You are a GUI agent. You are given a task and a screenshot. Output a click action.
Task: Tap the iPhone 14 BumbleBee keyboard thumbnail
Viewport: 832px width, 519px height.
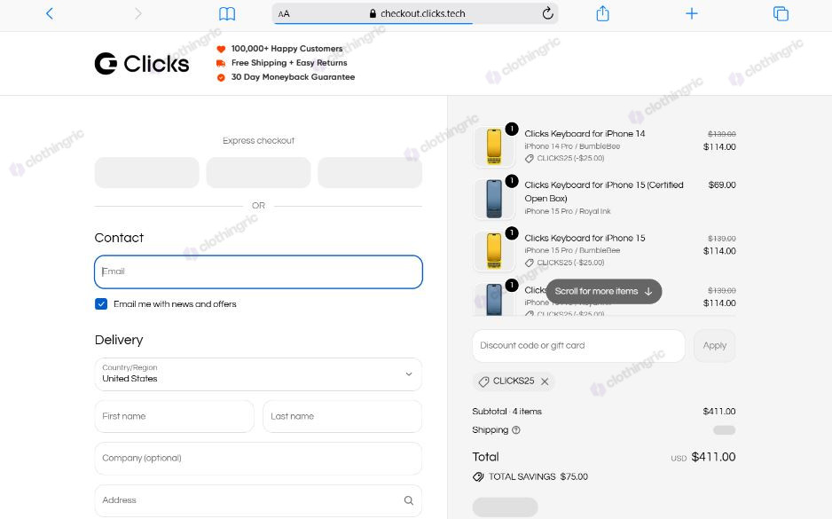494,146
